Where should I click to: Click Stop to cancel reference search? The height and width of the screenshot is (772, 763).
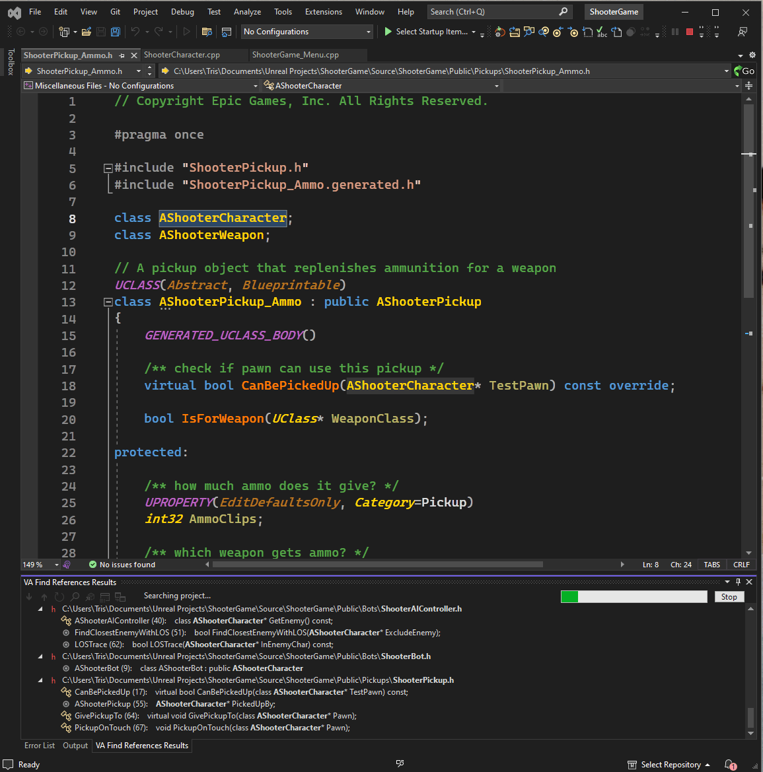tap(729, 596)
